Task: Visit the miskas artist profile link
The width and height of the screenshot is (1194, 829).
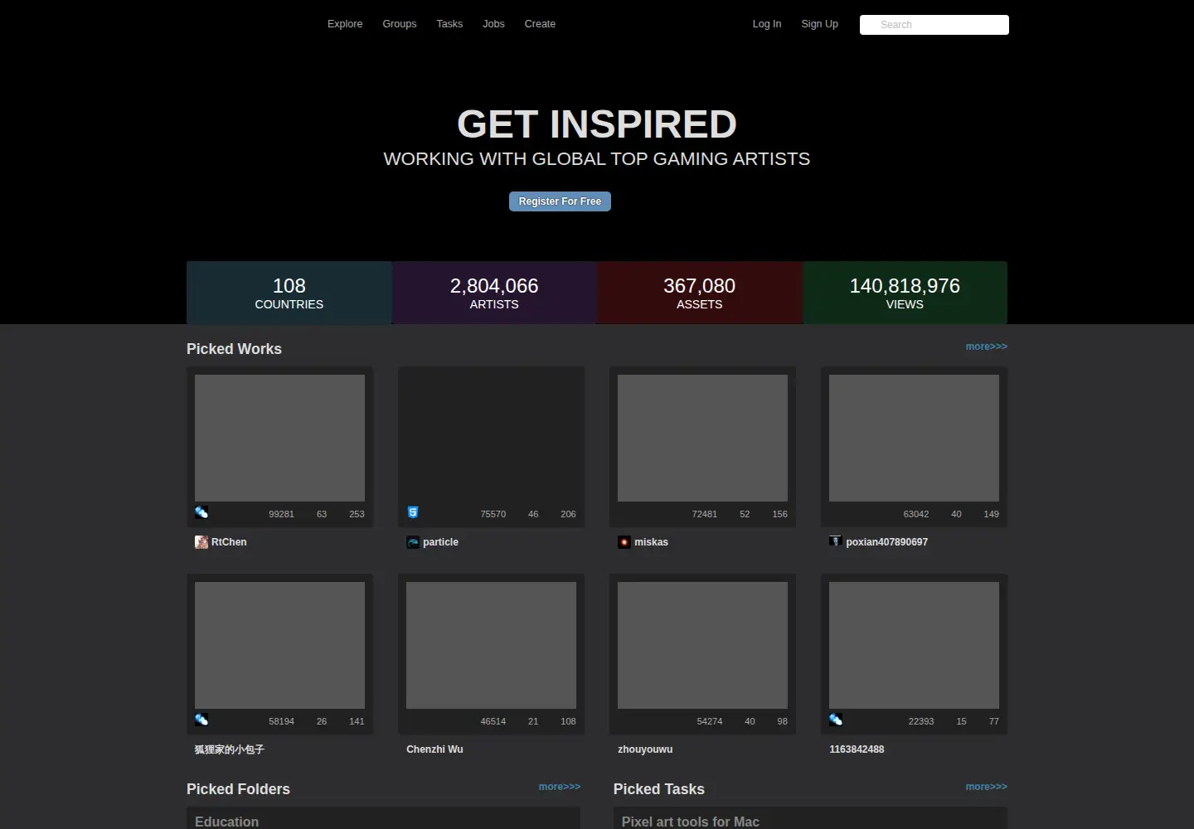Action: click(x=651, y=542)
